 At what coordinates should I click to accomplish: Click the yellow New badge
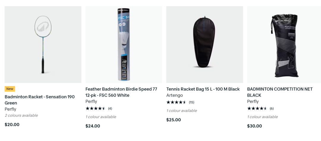(x=10, y=89)
